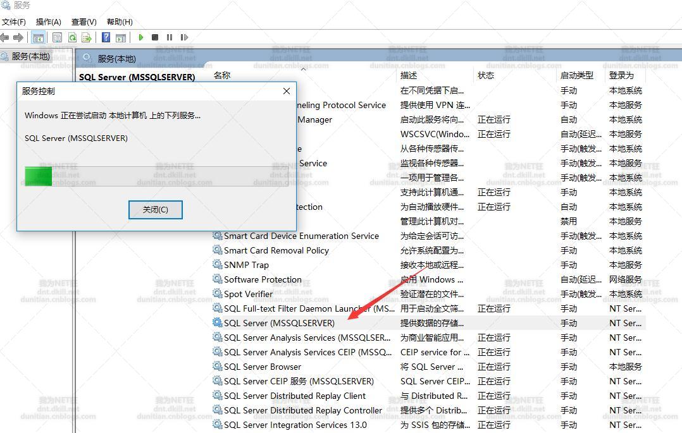Click the 禁用 startup type cell
The height and width of the screenshot is (433, 682).
point(569,221)
